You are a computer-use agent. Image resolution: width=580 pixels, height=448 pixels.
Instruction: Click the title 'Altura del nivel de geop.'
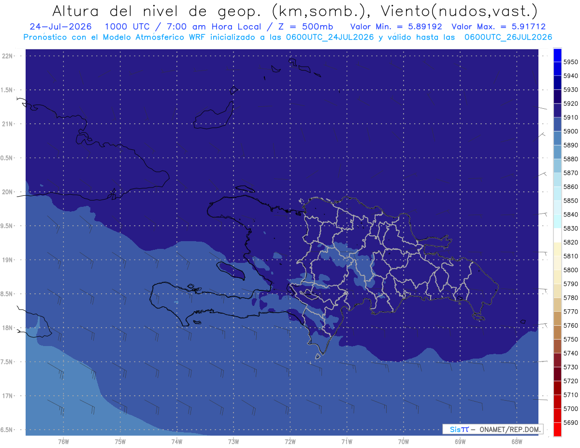pos(157,11)
